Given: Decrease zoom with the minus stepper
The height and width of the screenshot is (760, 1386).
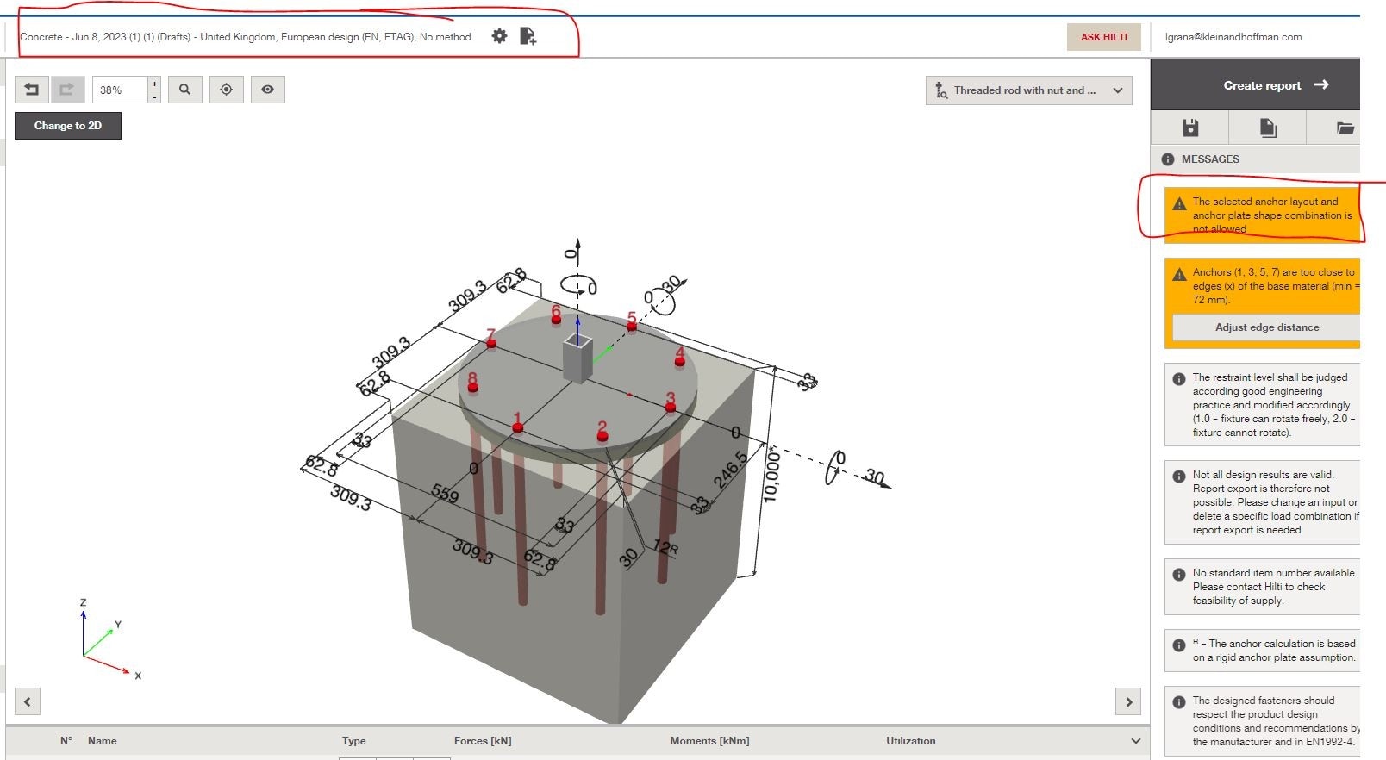Looking at the screenshot, I should point(154,97).
